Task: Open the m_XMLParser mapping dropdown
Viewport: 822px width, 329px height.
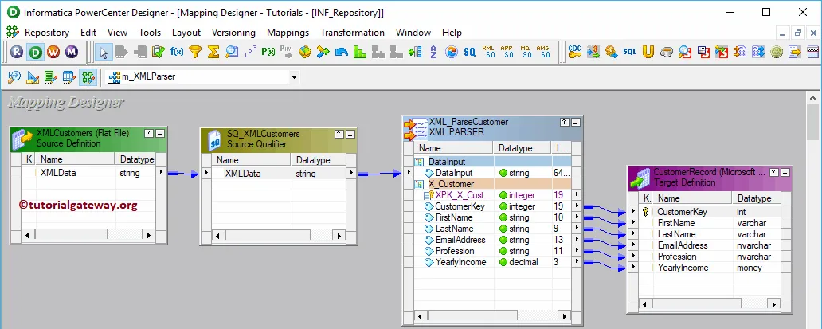Action: click(x=294, y=77)
